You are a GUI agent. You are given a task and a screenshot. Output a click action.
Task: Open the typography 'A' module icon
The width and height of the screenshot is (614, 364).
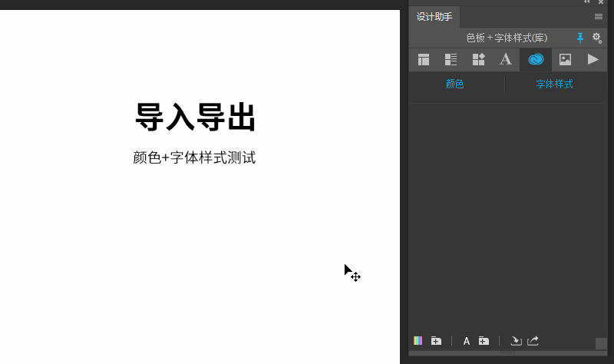[x=506, y=60]
